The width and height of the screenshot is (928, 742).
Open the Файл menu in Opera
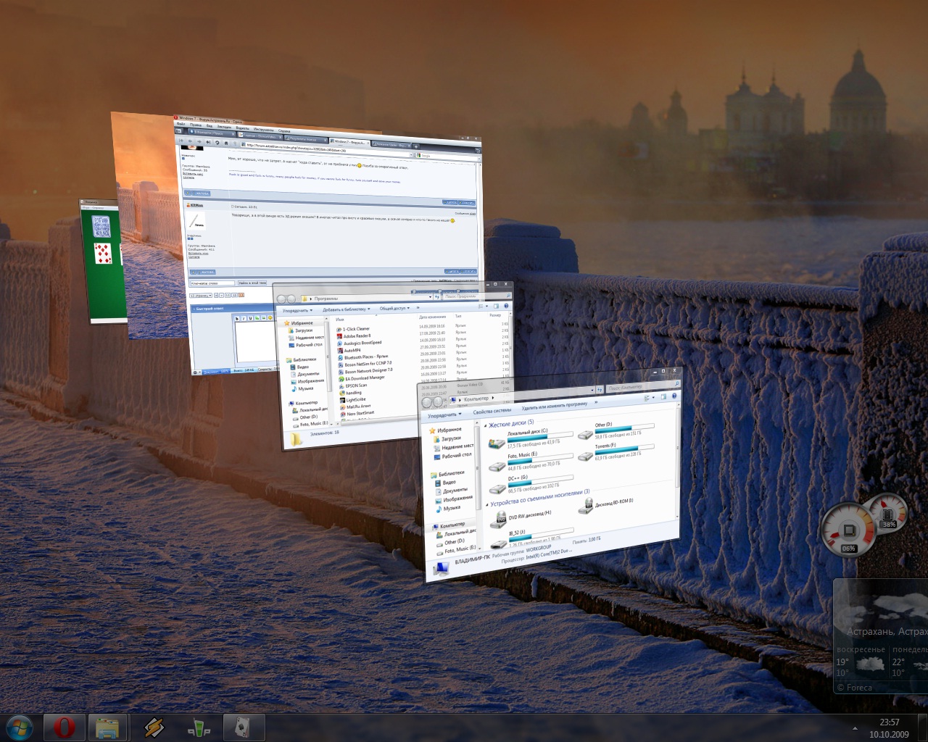(x=181, y=124)
